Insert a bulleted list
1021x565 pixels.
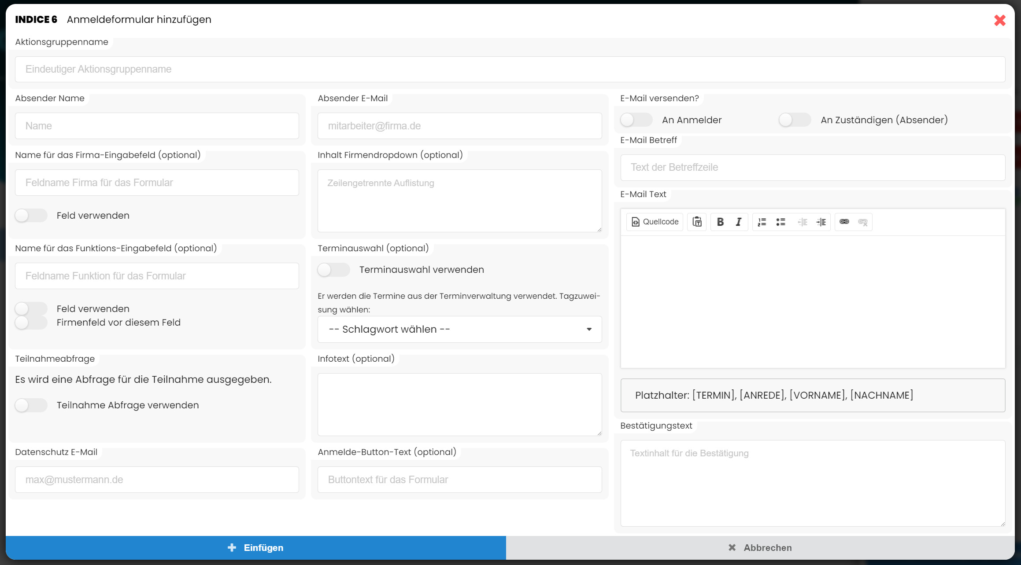tap(781, 222)
